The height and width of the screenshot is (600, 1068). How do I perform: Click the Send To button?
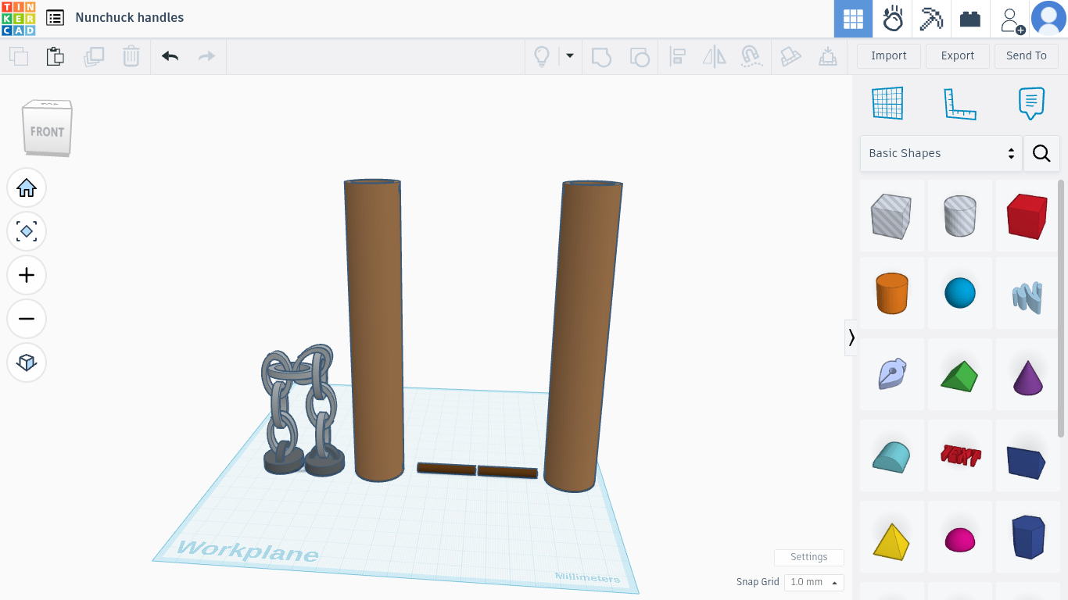point(1027,56)
